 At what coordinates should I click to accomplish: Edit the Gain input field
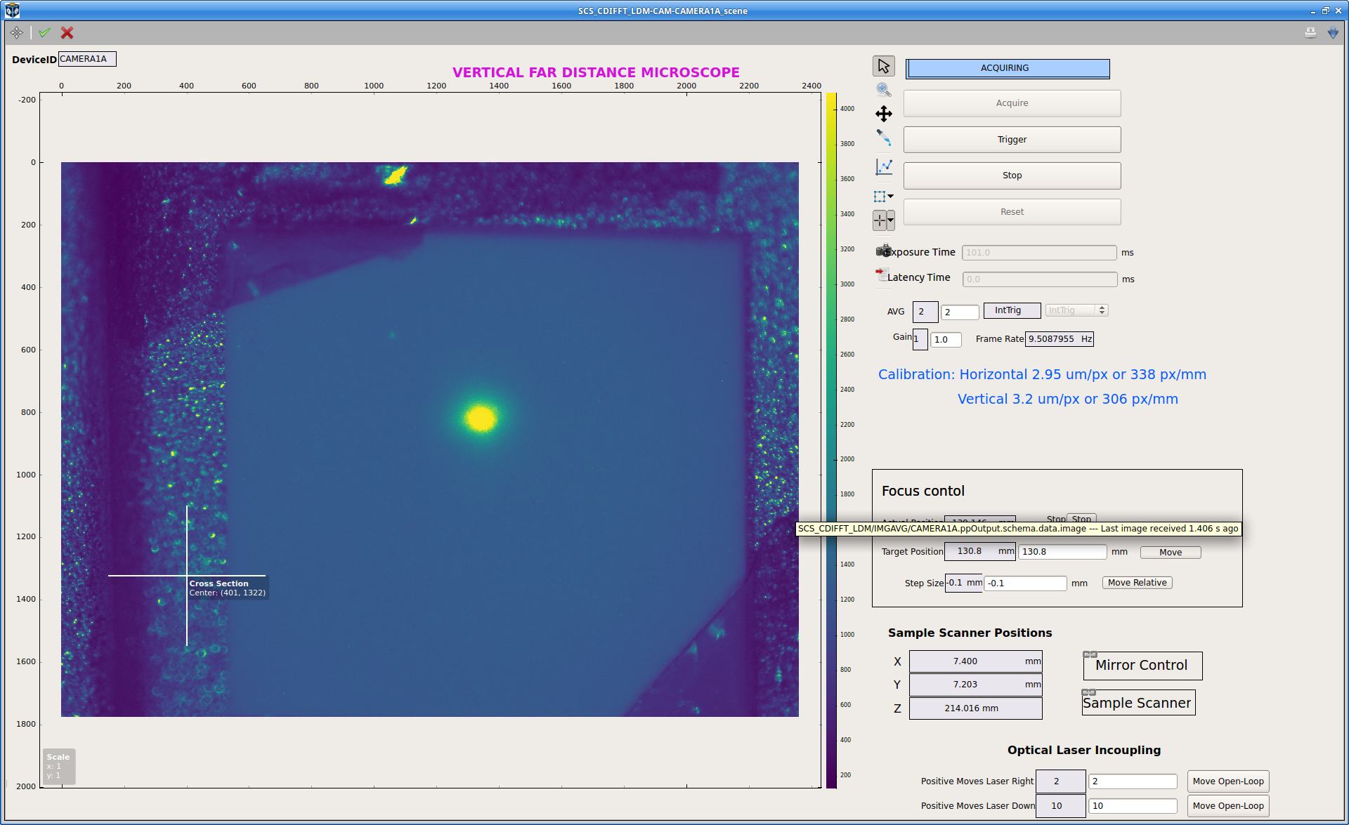point(946,340)
